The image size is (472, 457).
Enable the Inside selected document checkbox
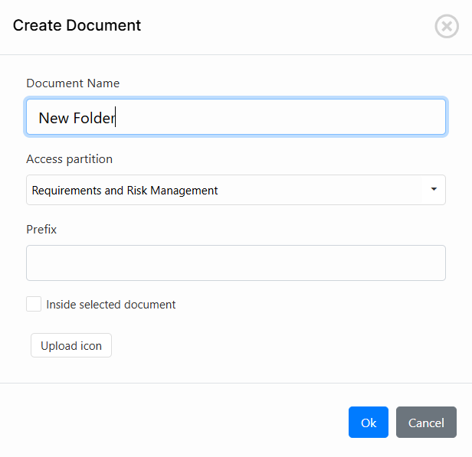[34, 304]
